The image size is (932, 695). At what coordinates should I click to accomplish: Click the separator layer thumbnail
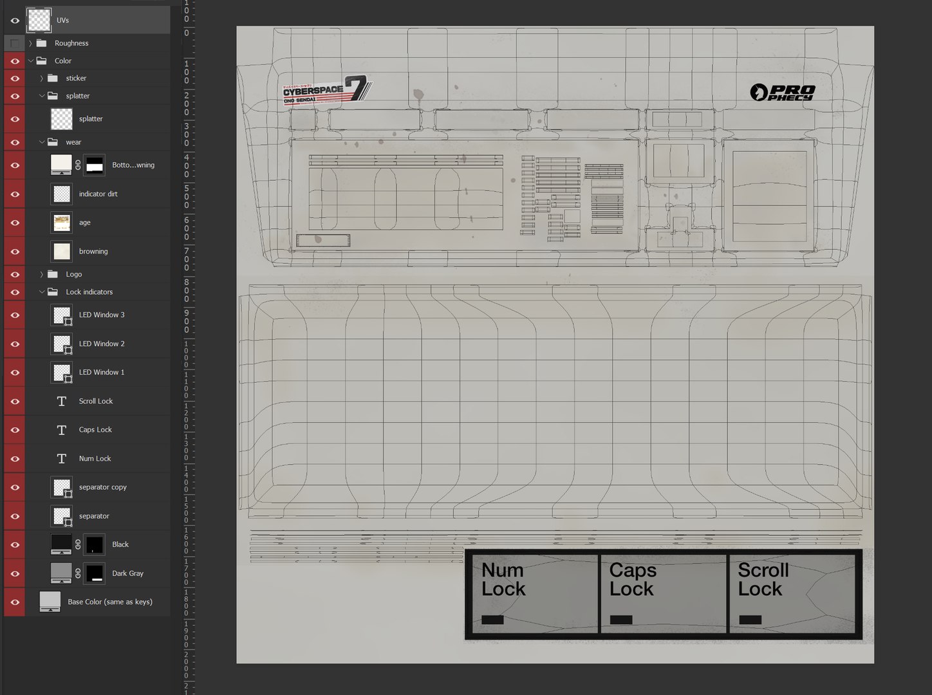[62, 516]
